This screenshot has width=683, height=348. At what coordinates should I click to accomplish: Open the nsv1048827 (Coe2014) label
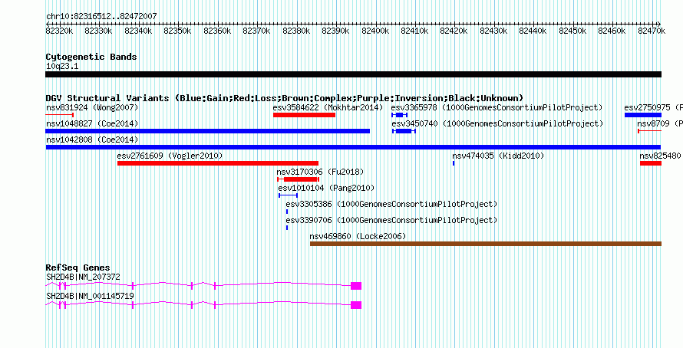point(92,124)
